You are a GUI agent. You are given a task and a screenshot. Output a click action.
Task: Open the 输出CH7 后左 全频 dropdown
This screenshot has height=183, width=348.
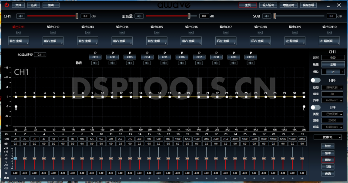pyautogui.click(x=226, y=41)
